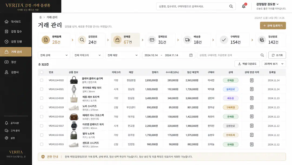The image size is (292, 165).
Task: Click the 초기화 reset button
Action: point(277,55)
